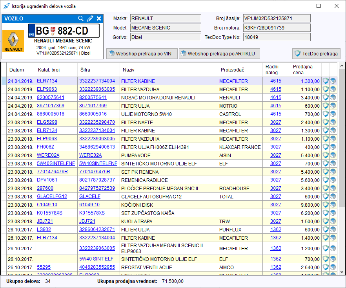Image resolution: width=346 pixels, height=288 pixels.
Task: Click the shield icon in the REMENICA RADILICE row
Action: click(x=326, y=180)
